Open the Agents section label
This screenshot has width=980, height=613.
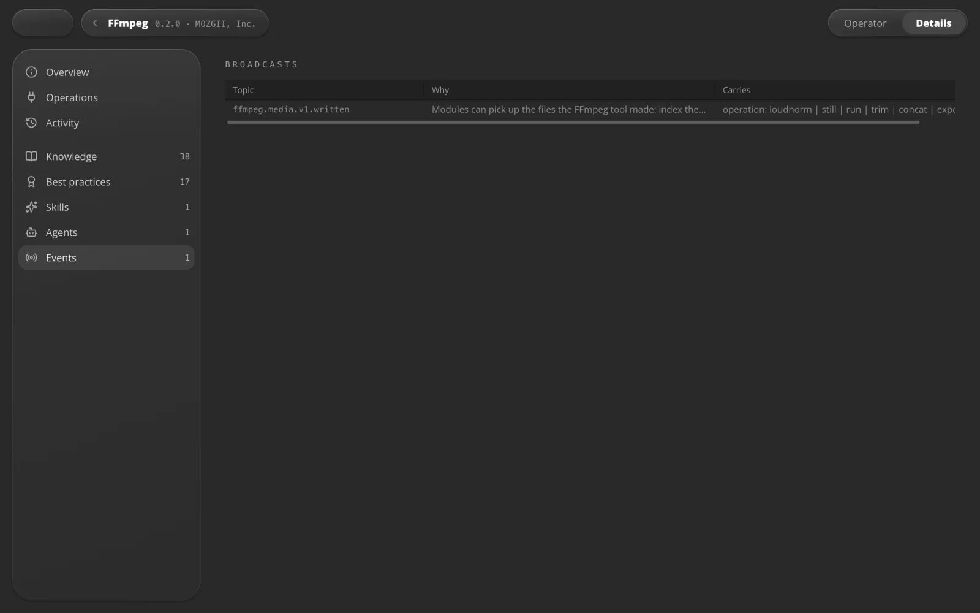pos(61,232)
